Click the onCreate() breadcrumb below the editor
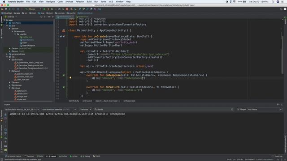 [87, 101]
